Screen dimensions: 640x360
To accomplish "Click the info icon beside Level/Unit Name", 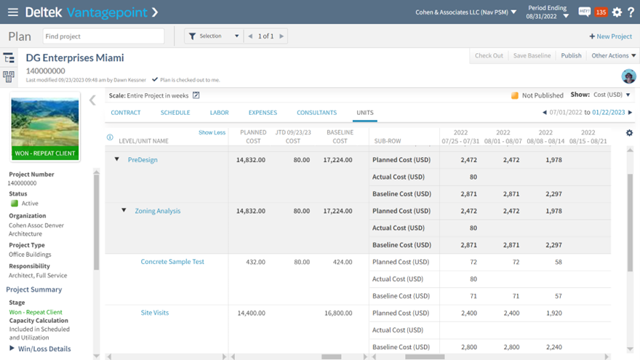I will [x=111, y=137].
